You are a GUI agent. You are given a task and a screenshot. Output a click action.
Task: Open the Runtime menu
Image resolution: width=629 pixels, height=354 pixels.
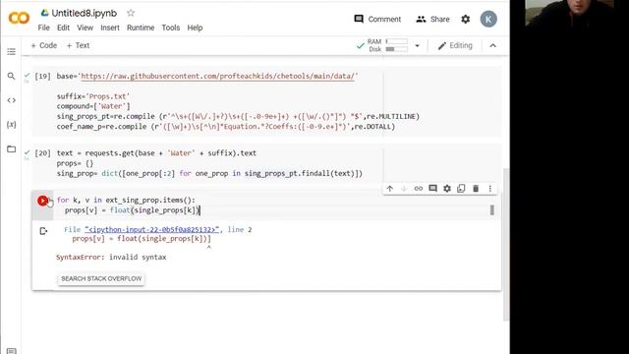[x=141, y=28]
